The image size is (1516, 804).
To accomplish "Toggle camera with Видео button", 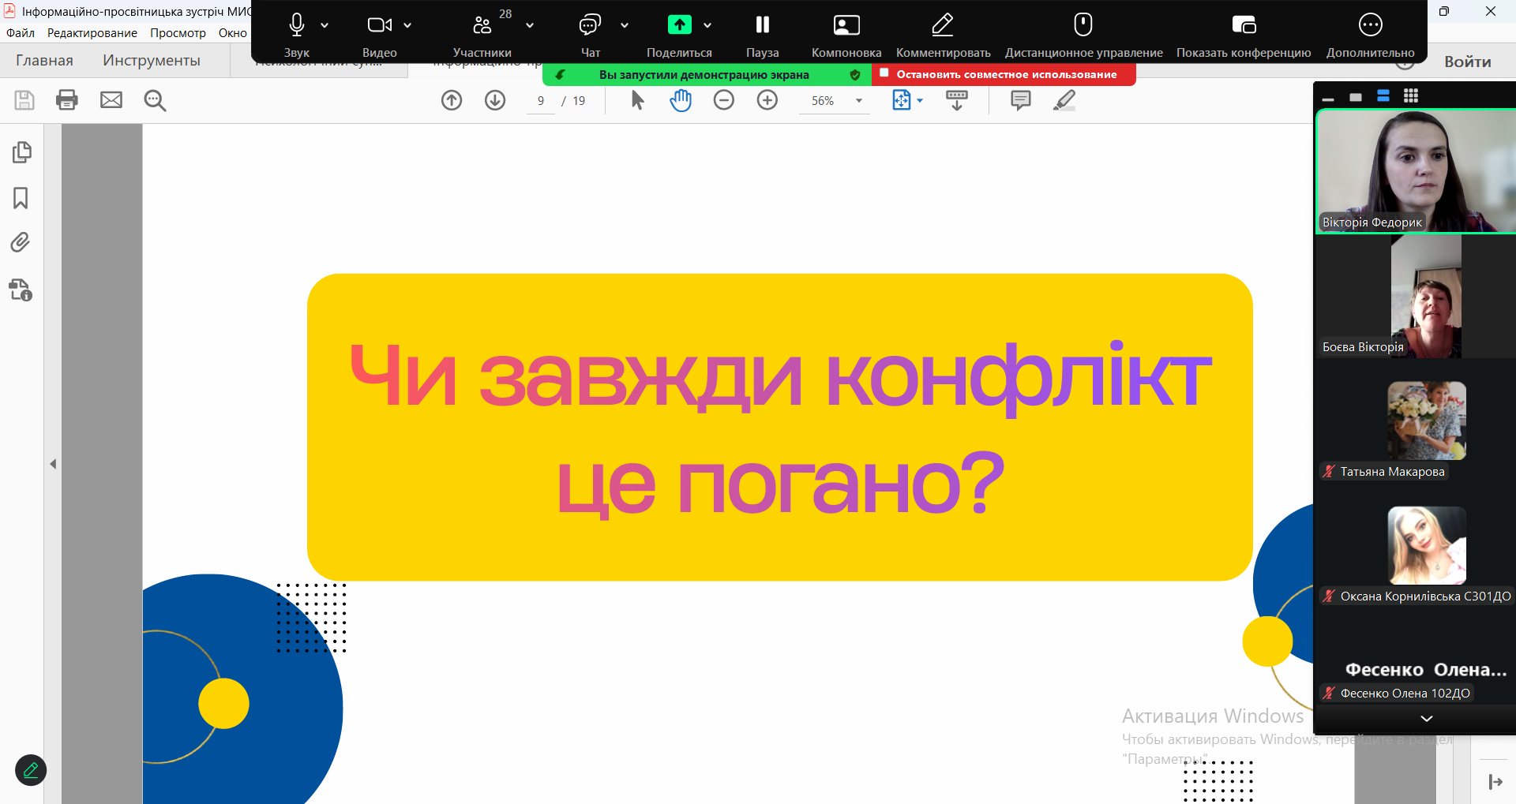I will [380, 35].
